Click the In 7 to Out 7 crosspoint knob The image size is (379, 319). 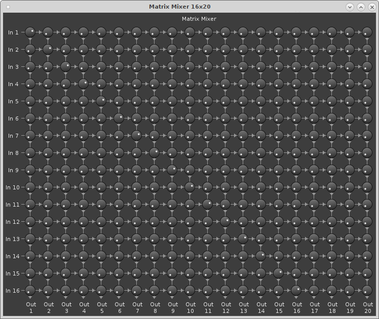pyautogui.click(x=137, y=136)
